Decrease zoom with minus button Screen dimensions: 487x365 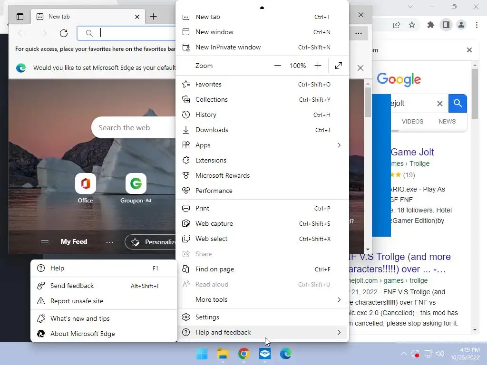(x=277, y=66)
